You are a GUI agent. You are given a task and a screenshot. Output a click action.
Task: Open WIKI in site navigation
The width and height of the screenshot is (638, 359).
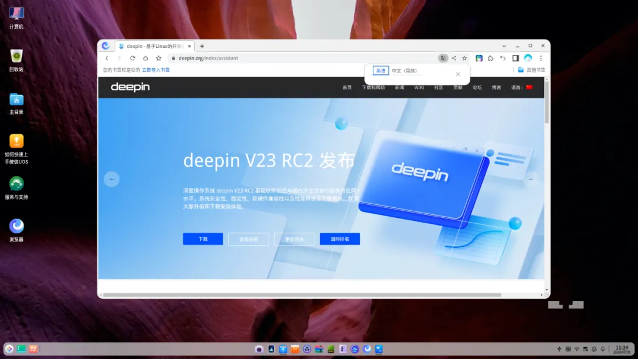pyautogui.click(x=419, y=87)
